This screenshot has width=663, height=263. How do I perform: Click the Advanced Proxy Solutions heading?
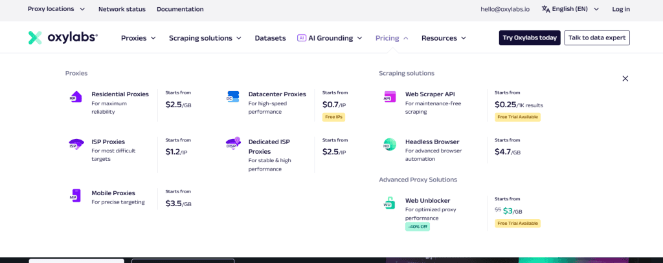point(418,180)
